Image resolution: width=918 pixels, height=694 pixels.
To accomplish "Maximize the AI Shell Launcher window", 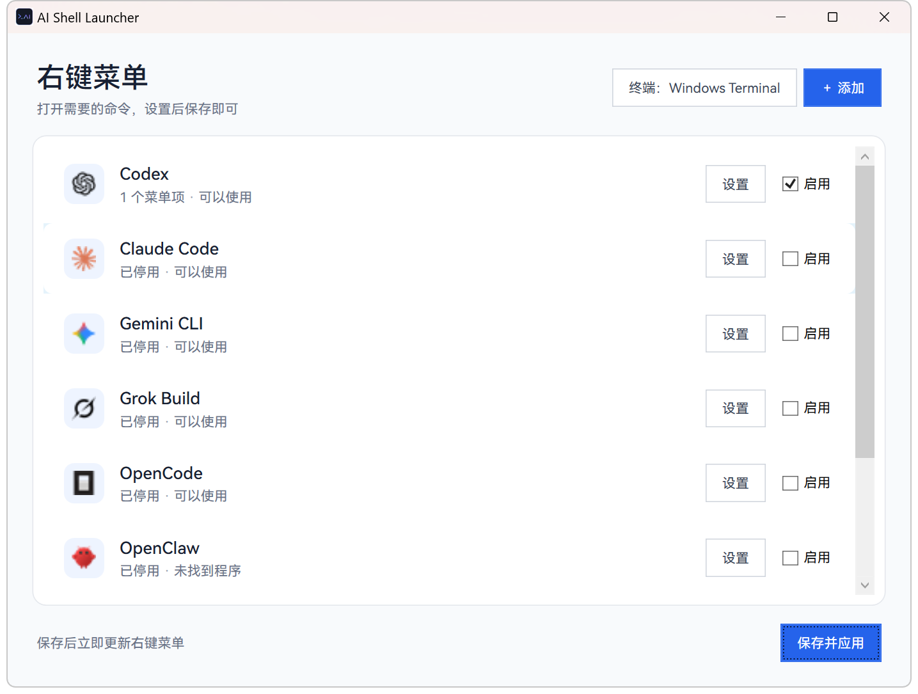I will (x=832, y=17).
